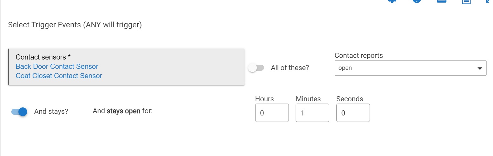Click the "And stays?" label text
Image resolution: width=493 pixels, height=156 pixels.
click(x=51, y=112)
